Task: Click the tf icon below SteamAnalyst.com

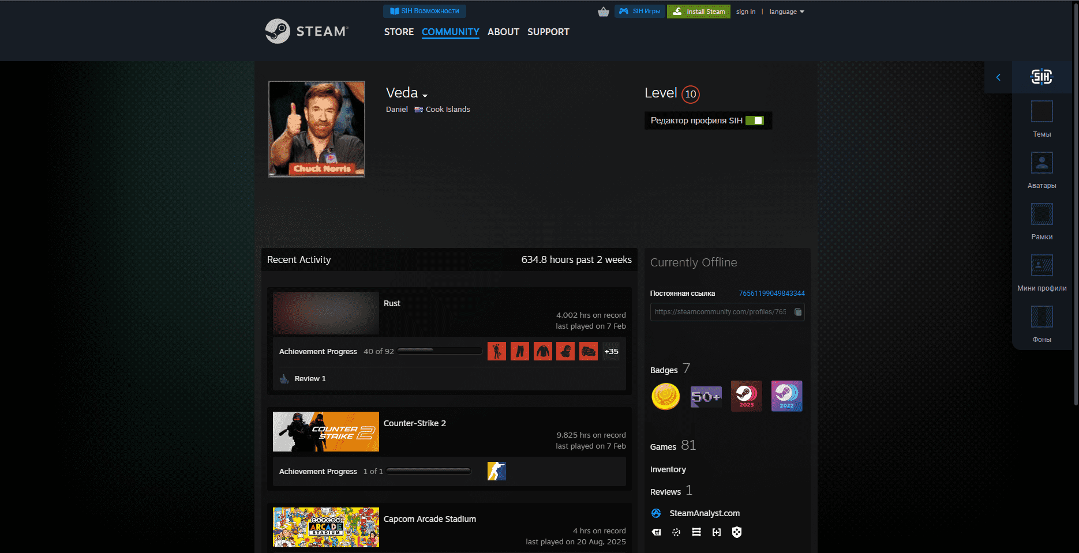Action: (656, 532)
